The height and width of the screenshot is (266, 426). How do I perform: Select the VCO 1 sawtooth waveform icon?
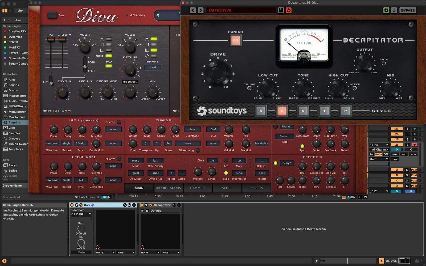pyautogui.click(x=102, y=45)
